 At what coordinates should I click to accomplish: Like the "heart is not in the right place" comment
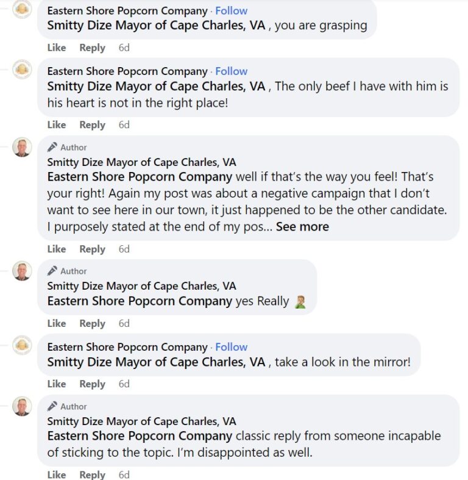[57, 125]
